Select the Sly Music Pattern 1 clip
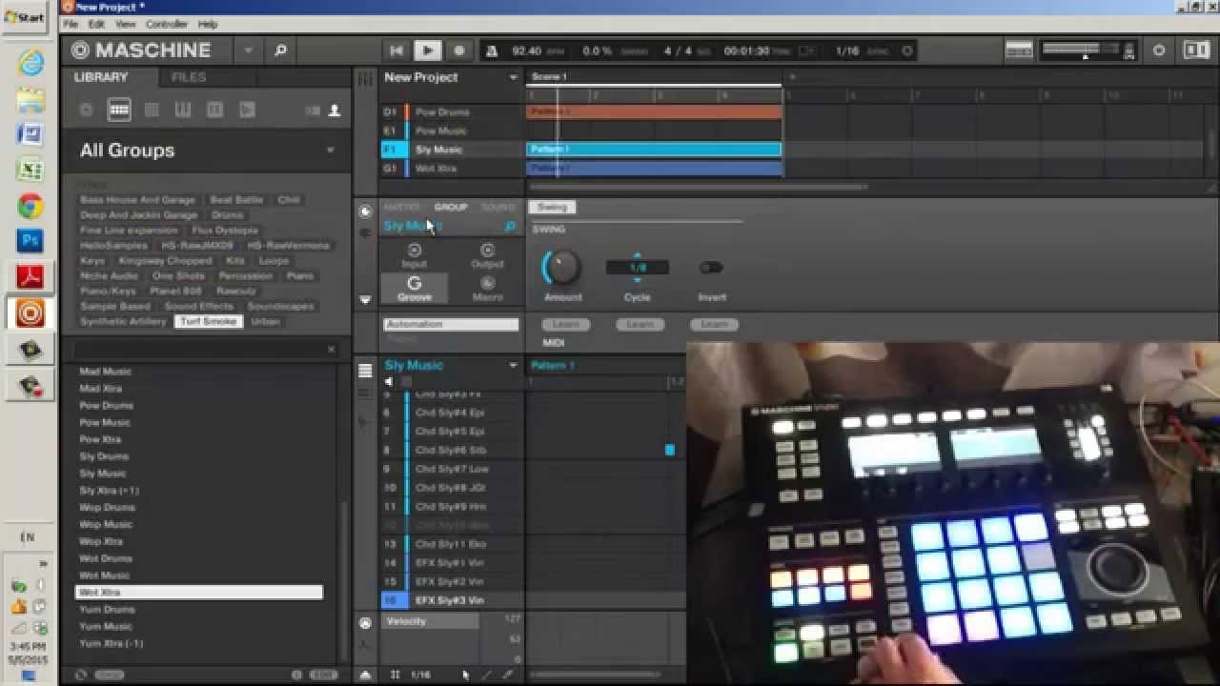The width and height of the screenshot is (1220, 686). (x=654, y=150)
